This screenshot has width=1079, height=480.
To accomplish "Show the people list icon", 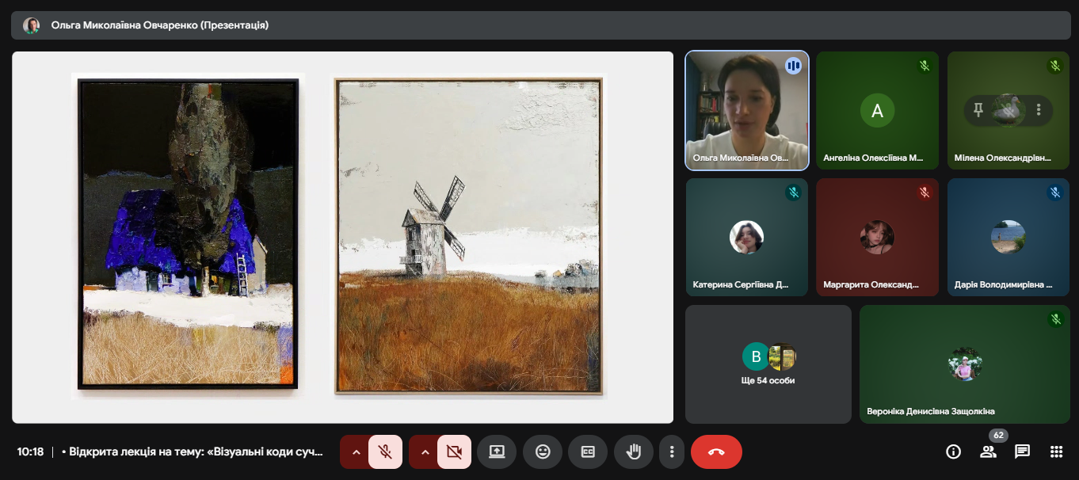I will 988,451.
